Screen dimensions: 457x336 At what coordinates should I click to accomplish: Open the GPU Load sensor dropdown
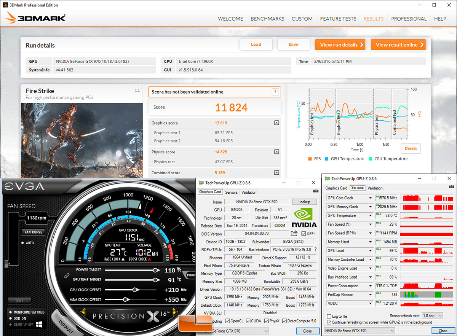coord(370,251)
